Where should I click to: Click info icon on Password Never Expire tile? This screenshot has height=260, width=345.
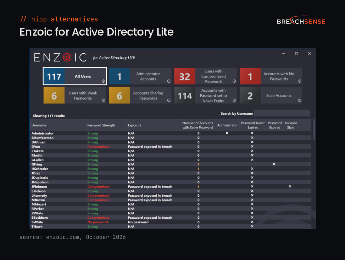tap(234, 100)
